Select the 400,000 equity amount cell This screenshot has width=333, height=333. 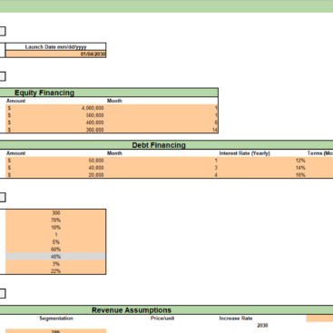coord(55,122)
